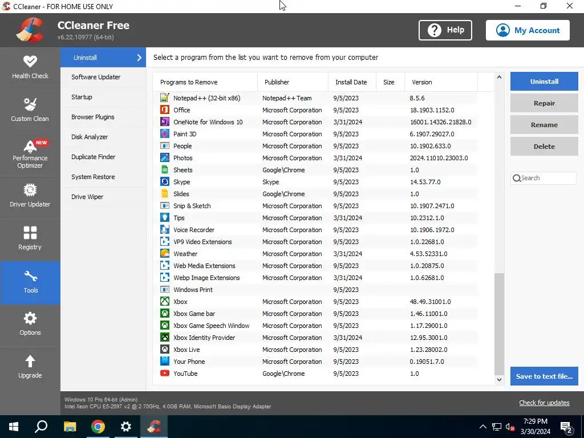Select the Tools sidebar icon
This screenshot has width=584, height=438.
point(31,277)
